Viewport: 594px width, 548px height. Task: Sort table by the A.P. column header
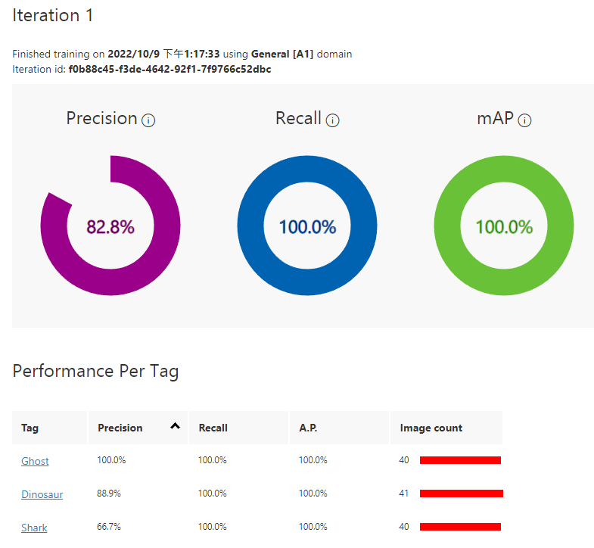pyautogui.click(x=339, y=428)
